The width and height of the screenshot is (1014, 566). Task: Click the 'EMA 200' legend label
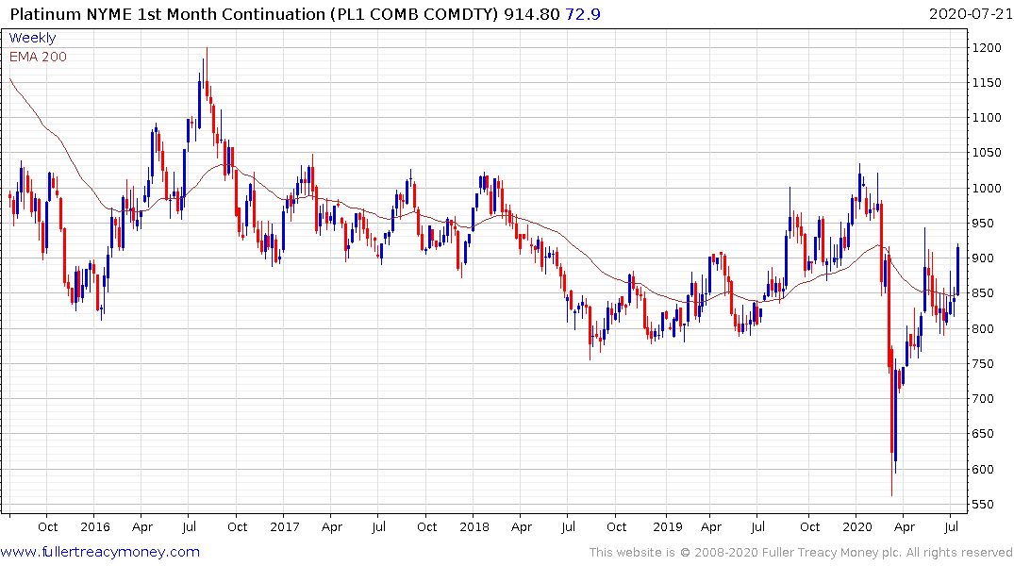click(38, 57)
